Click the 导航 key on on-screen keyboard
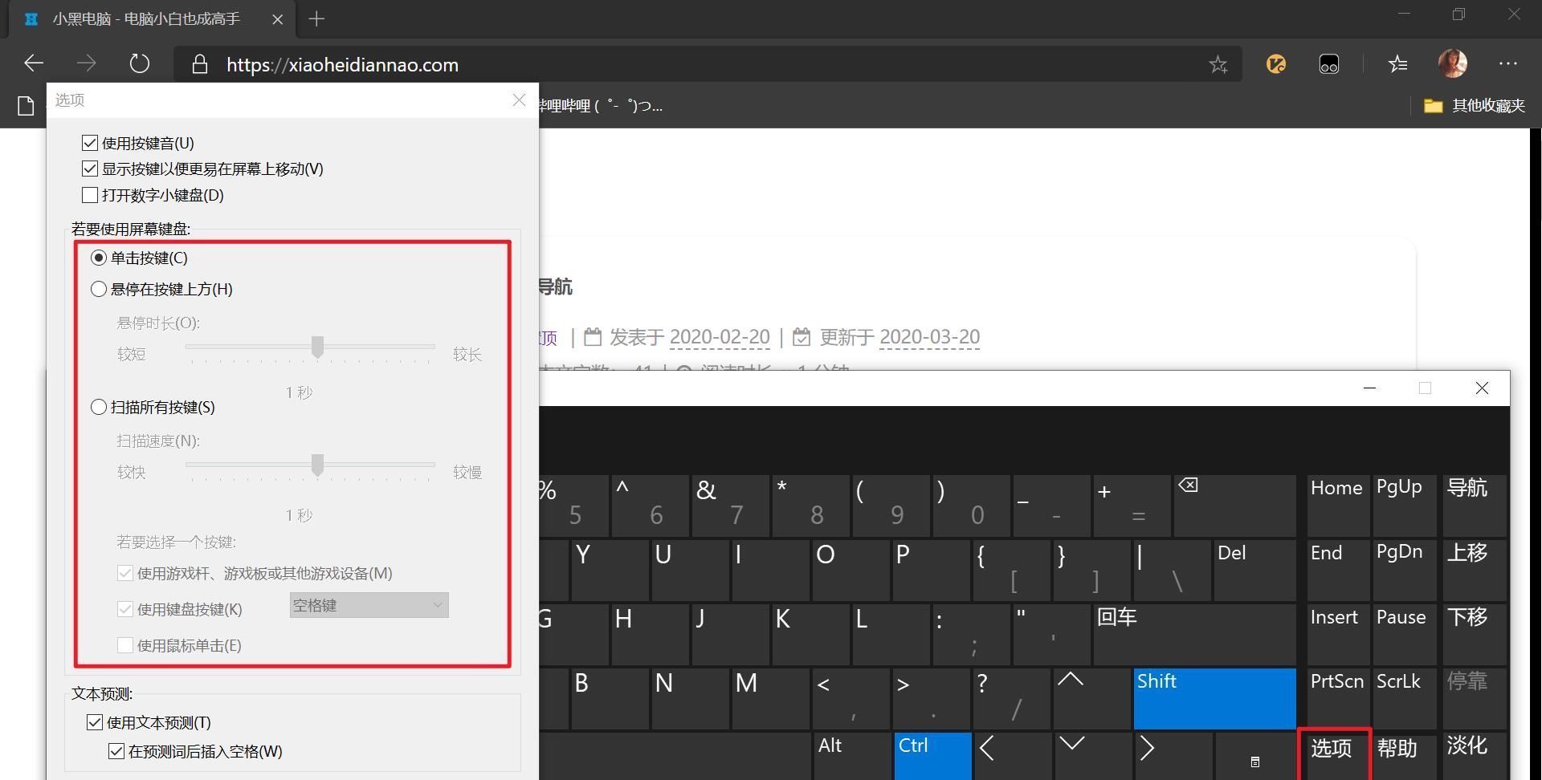Image resolution: width=1542 pixels, height=780 pixels. click(x=1475, y=505)
